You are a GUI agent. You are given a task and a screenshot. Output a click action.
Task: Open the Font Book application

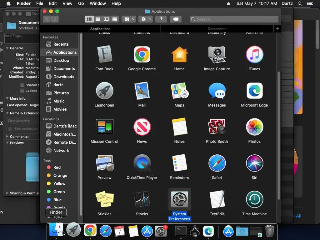pyautogui.click(x=104, y=54)
